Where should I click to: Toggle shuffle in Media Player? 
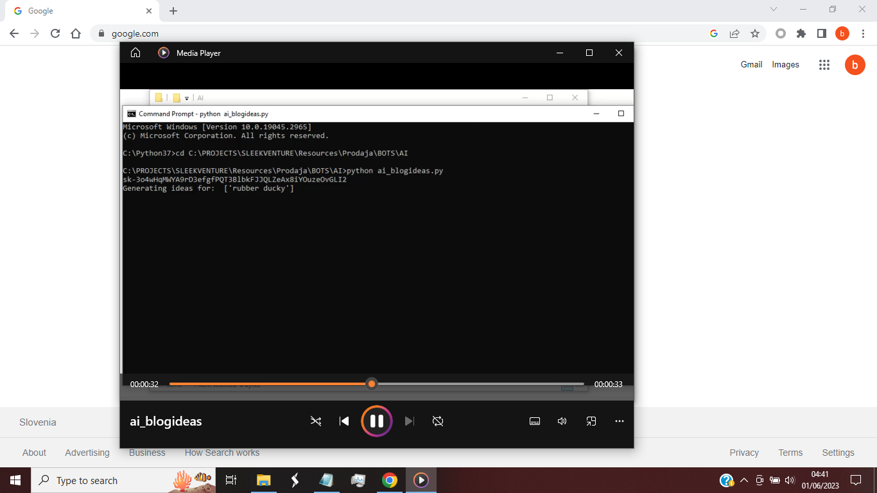[x=316, y=421]
